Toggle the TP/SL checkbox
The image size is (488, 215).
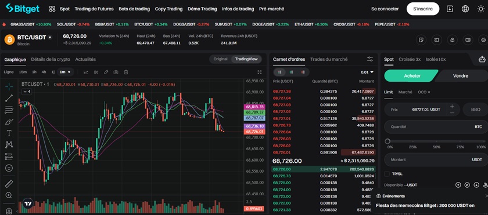pos(387,174)
